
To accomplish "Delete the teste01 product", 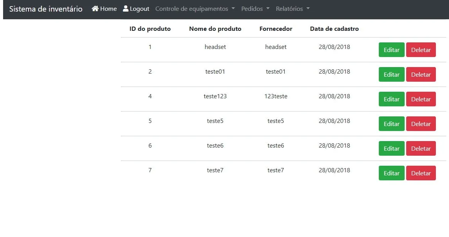I will coord(421,74).
